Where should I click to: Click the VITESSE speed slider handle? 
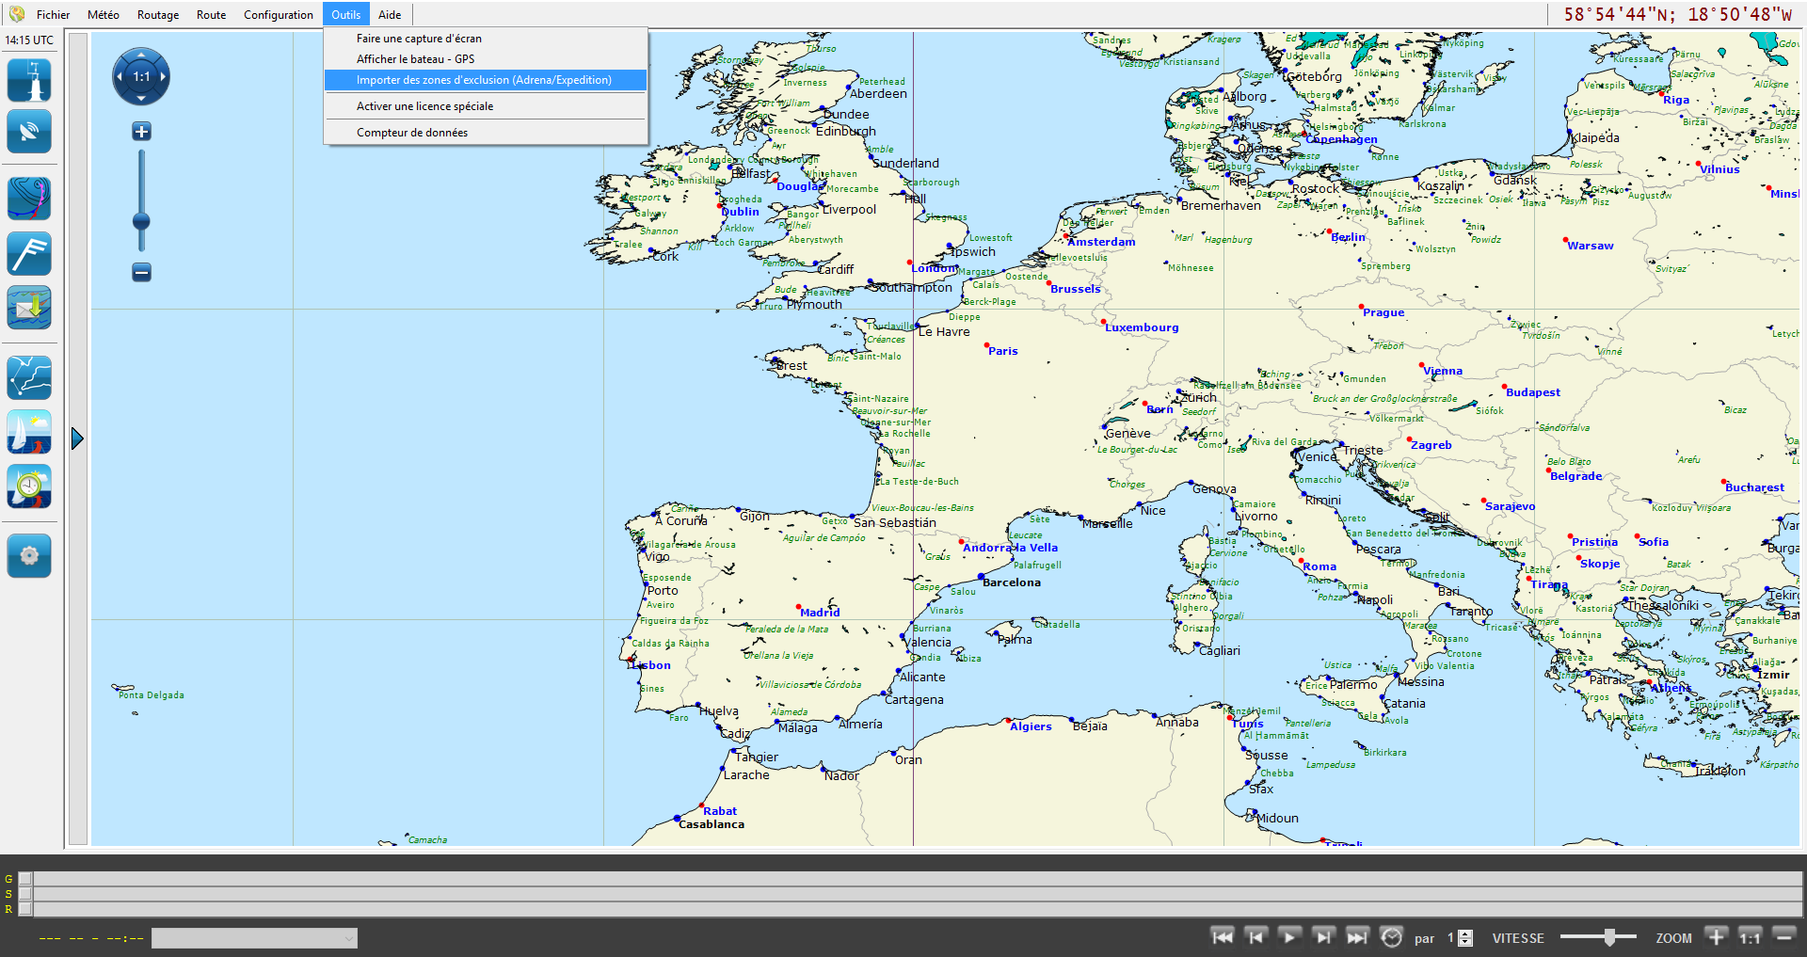pos(1609,937)
